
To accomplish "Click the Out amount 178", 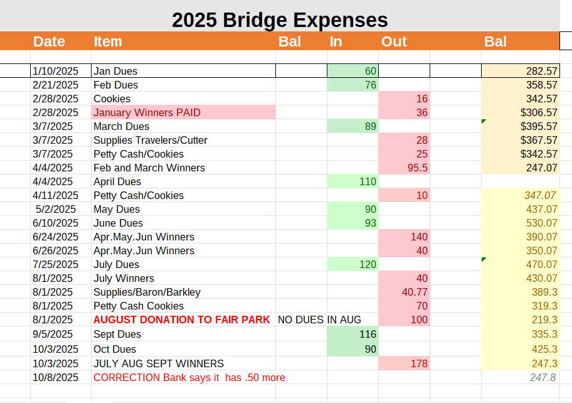I will pyautogui.click(x=404, y=363).
